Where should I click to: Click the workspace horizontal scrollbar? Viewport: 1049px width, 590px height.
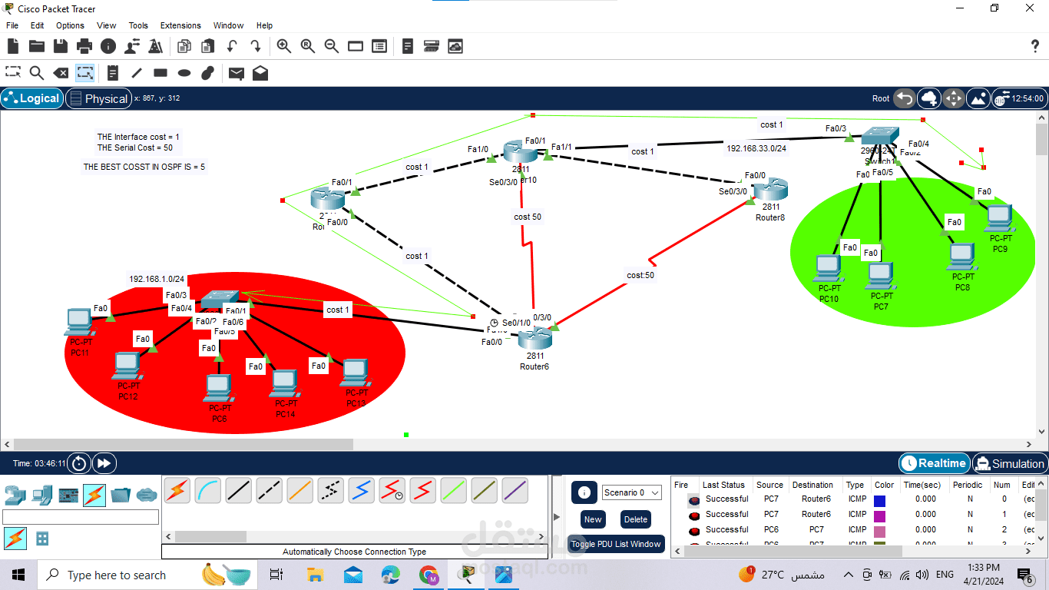tap(177, 444)
